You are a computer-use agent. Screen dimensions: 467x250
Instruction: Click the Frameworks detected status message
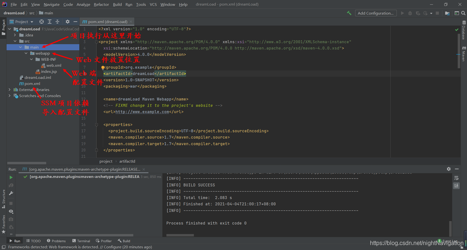[80, 247]
